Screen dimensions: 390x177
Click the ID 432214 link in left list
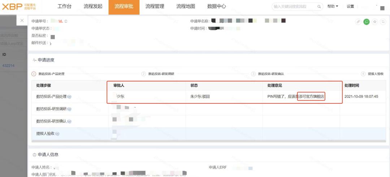[8, 66]
